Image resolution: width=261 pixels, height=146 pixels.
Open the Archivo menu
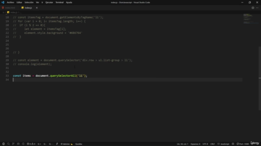[10, 2]
